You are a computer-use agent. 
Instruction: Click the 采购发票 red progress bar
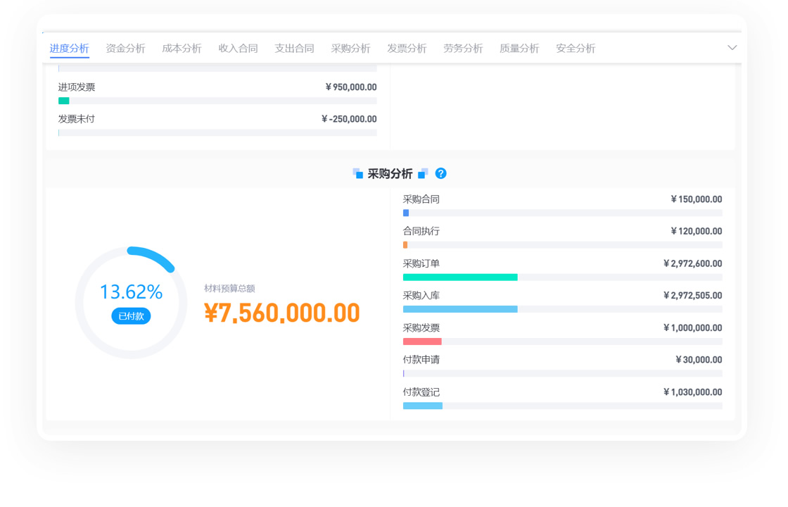point(422,342)
